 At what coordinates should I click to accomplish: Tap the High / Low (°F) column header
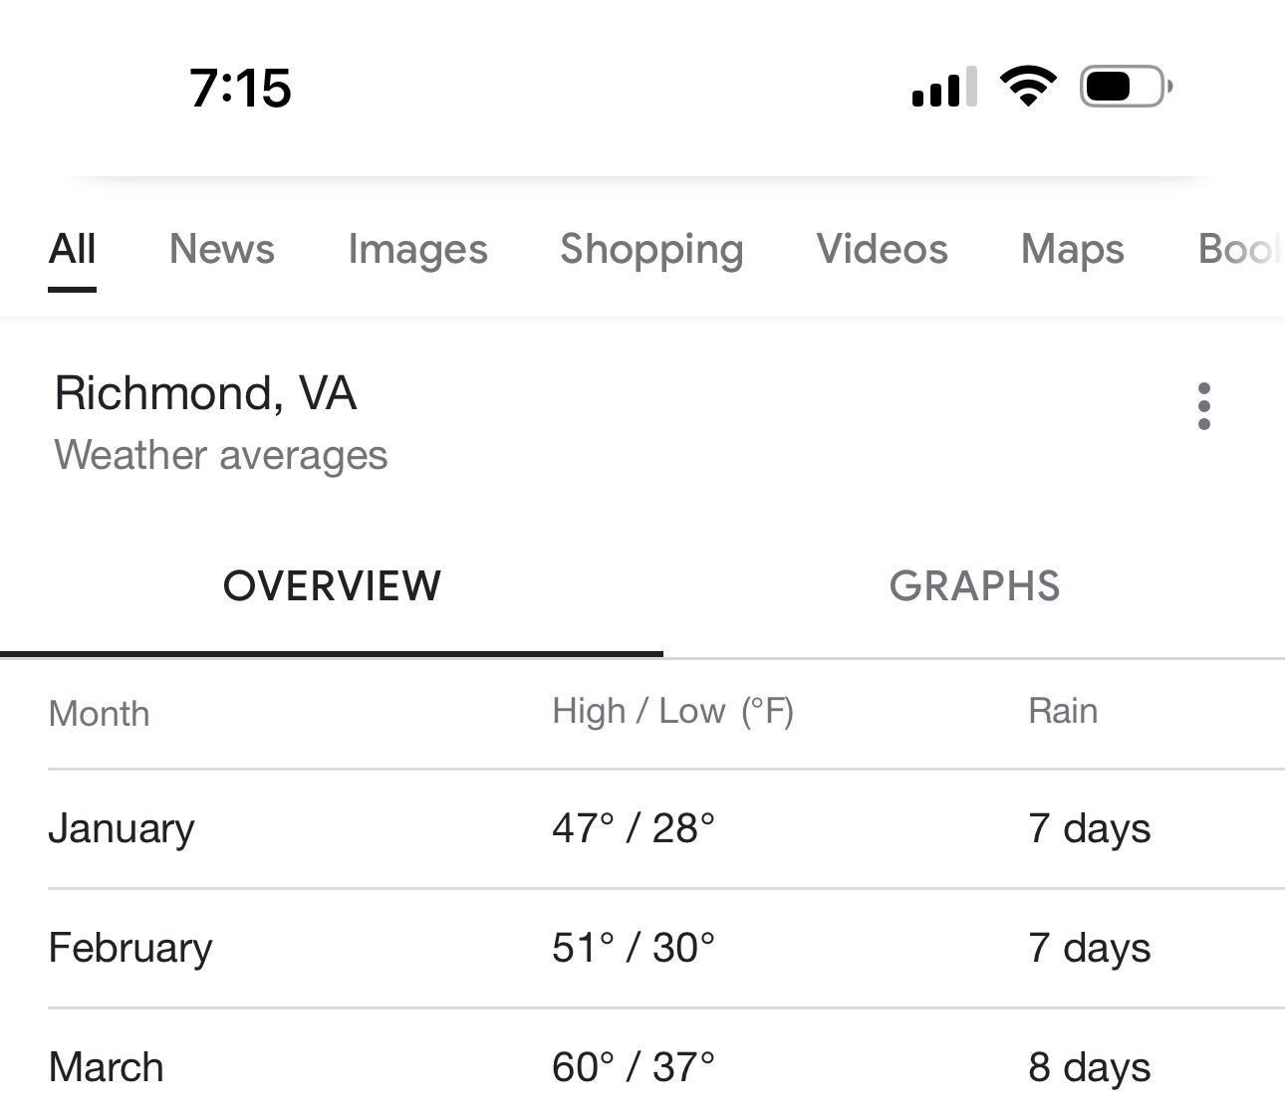tap(672, 712)
